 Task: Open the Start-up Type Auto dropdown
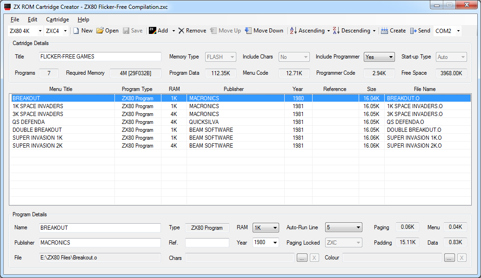451,57
